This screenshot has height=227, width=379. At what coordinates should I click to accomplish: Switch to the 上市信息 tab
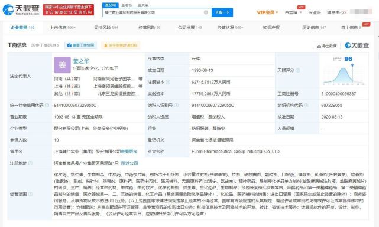click(63, 28)
